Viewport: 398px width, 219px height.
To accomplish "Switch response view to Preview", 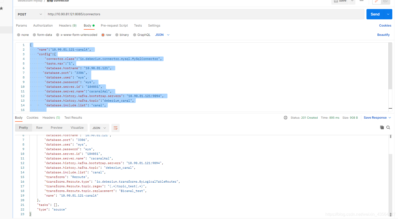I will [x=57, y=128].
